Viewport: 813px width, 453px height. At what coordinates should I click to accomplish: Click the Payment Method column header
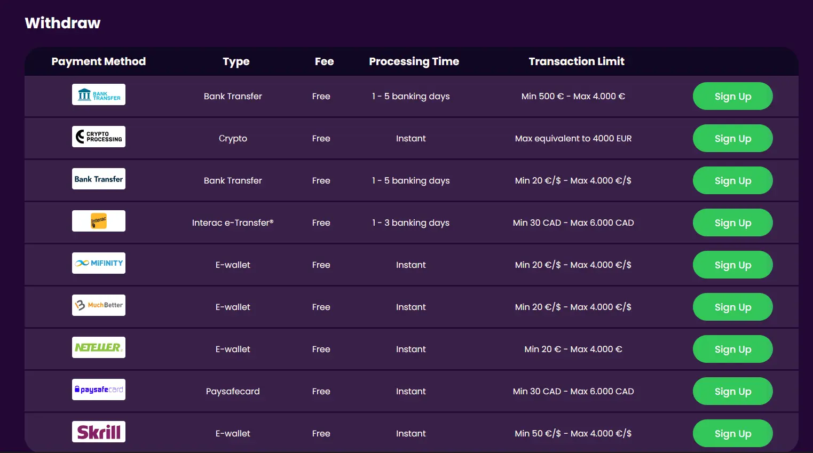pos(99,61)
